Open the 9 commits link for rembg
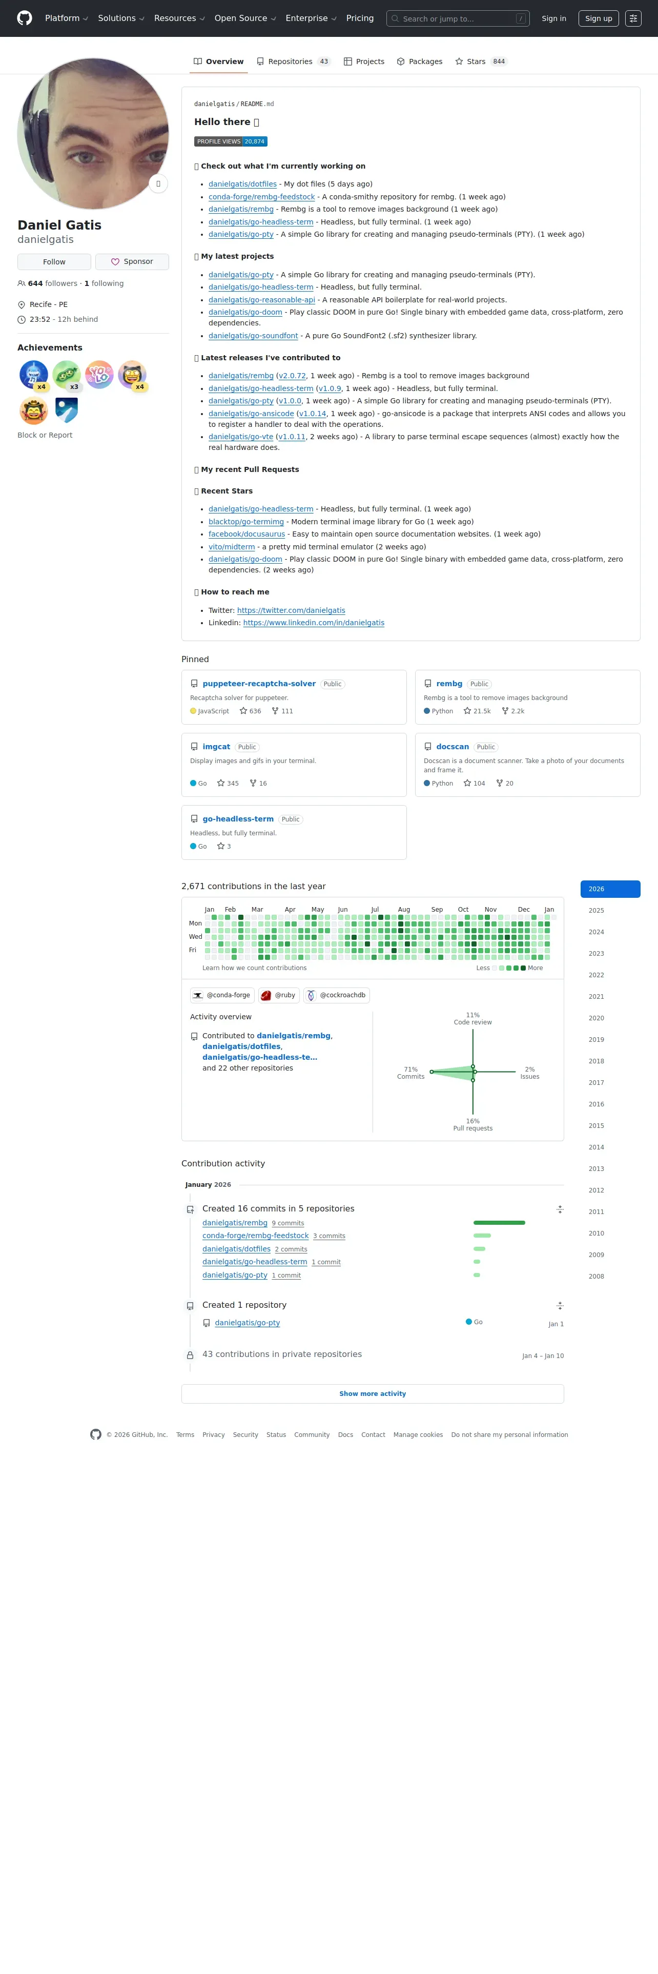Viewport: 658px width, 1974px height. (288, 1224)
